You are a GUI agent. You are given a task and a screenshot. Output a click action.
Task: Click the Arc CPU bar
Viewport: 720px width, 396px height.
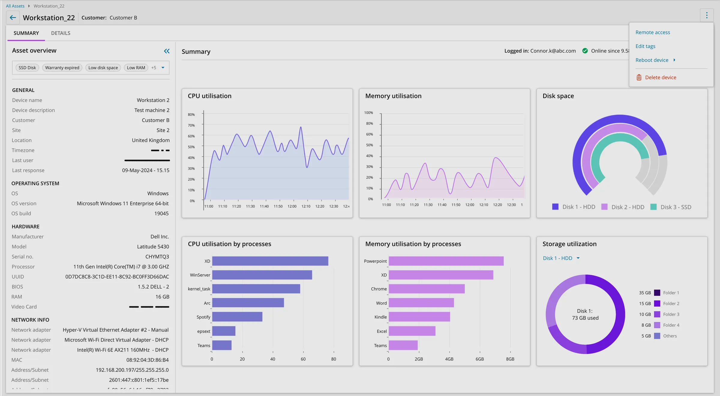[x=248, y=303]
